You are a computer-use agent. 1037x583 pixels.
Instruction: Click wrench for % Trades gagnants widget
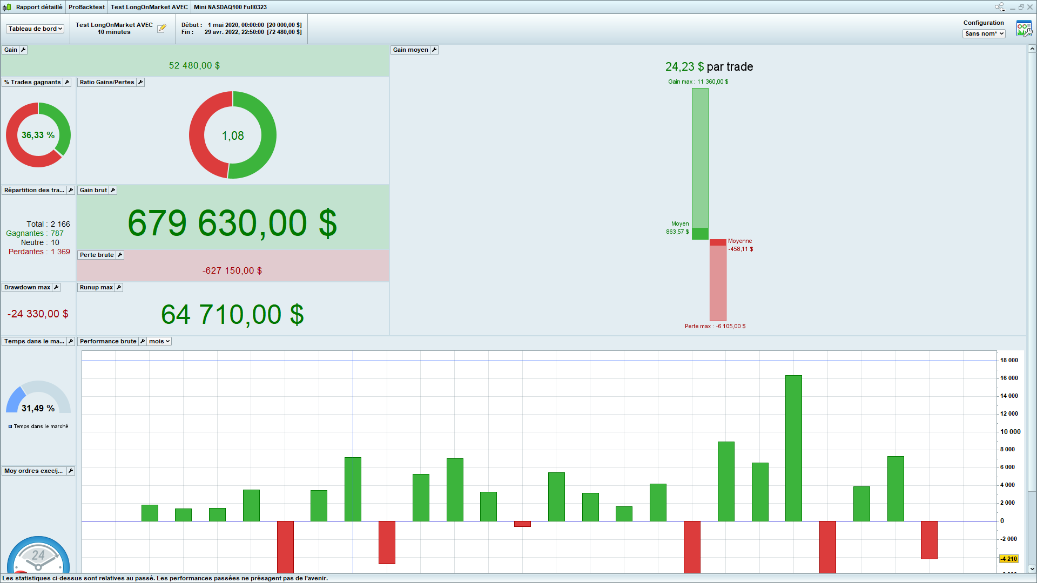[67, 82]
